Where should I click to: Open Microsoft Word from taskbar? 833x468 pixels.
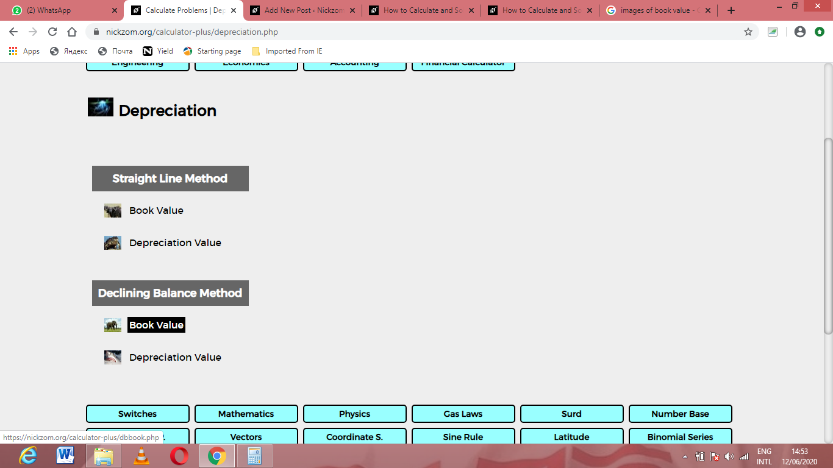(x=65, y=456)
